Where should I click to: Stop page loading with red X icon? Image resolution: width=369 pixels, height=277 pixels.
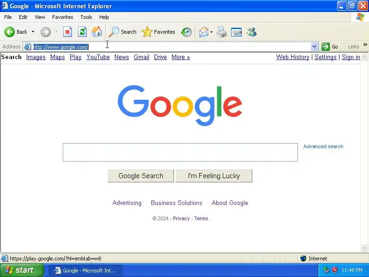(67, 32)
